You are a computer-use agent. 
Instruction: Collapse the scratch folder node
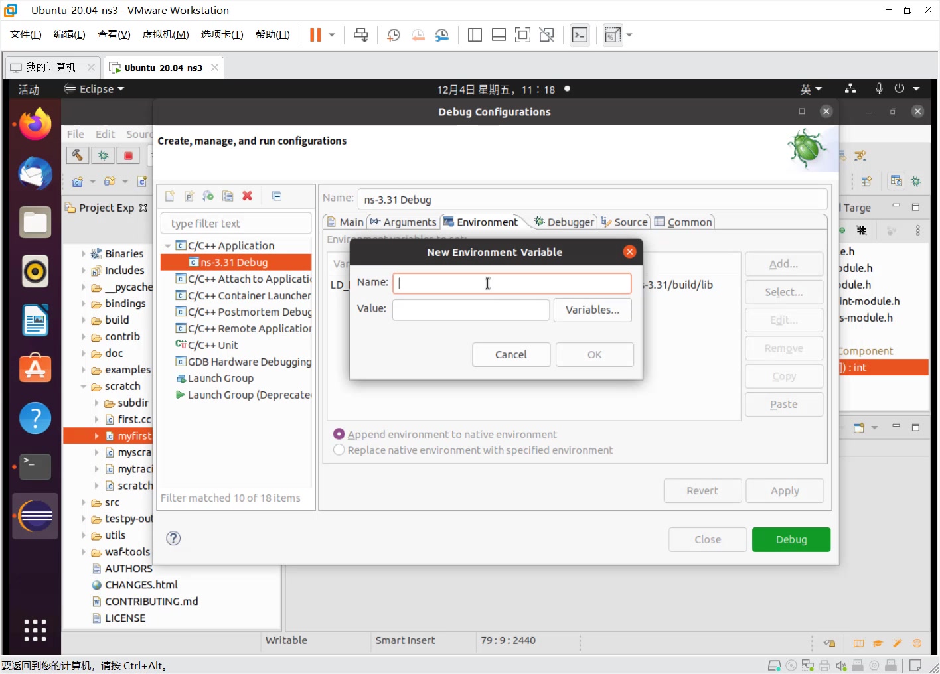[84, 386]
